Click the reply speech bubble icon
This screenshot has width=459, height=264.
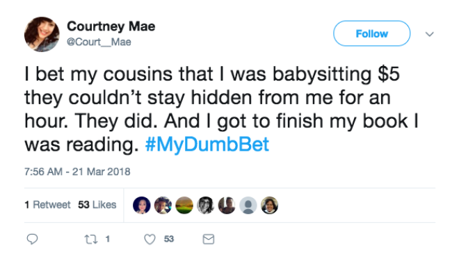pyautogui.click(x=32, y=239)
